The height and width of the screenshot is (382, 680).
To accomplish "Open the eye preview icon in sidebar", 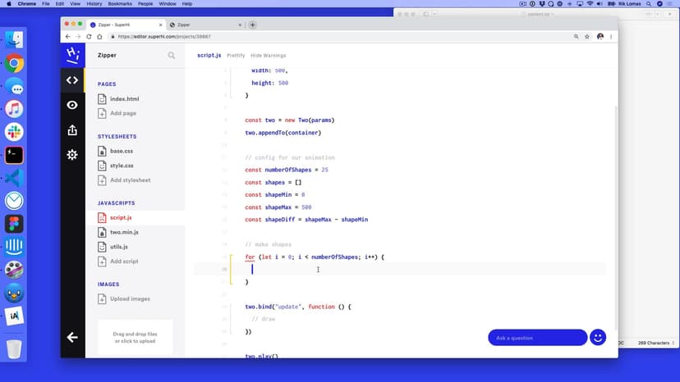I will [72, 105].
